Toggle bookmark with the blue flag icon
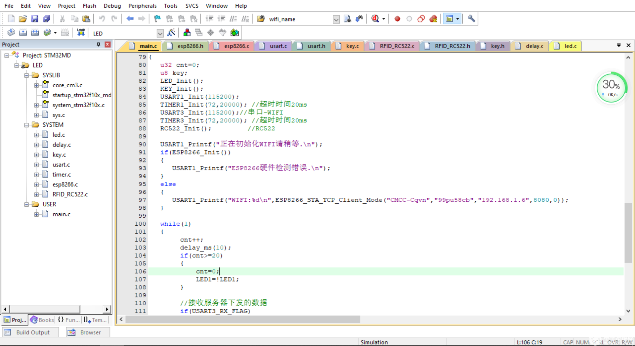Viewport: 635px width, 346px height. tap(157, 19)
